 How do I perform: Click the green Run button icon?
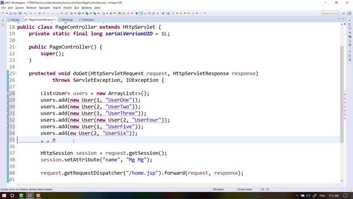tap(79, 13)
